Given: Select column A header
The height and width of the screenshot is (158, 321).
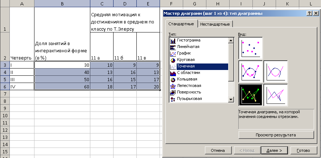Looking at the screenshot, I should point(22,4).
